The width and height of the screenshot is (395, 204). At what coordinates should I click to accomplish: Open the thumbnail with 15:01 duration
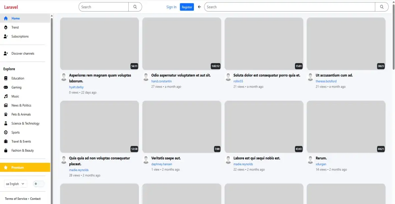264,43
